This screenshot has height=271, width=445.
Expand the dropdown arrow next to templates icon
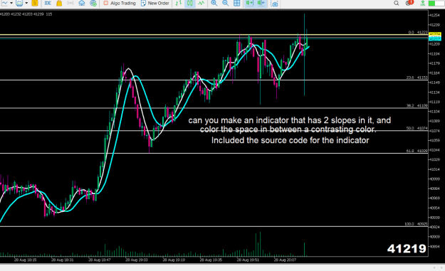pyautogui.click(x=26, y=3)
